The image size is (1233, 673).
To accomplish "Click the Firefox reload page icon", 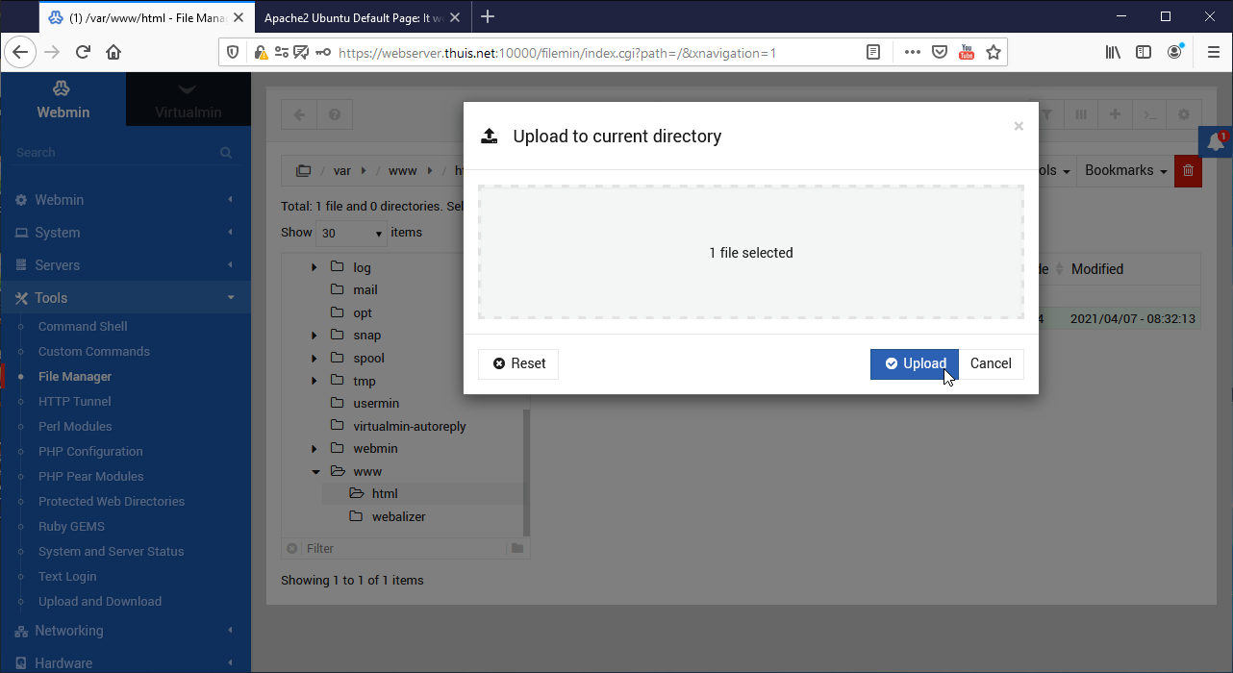I will (83, 52).
